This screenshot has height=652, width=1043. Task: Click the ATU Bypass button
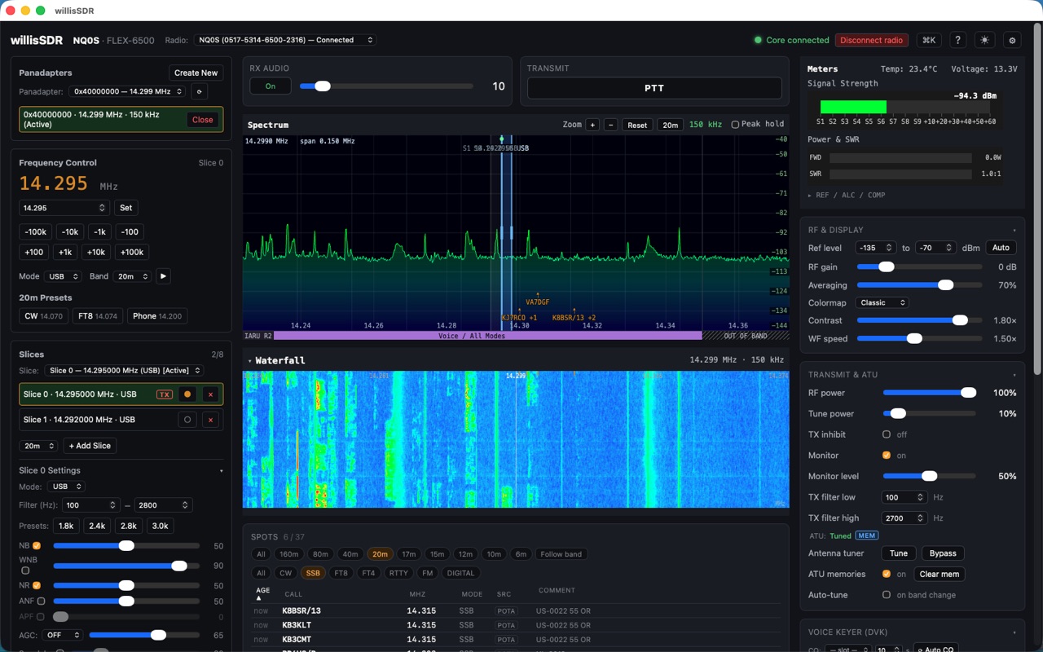coord(943,553)
